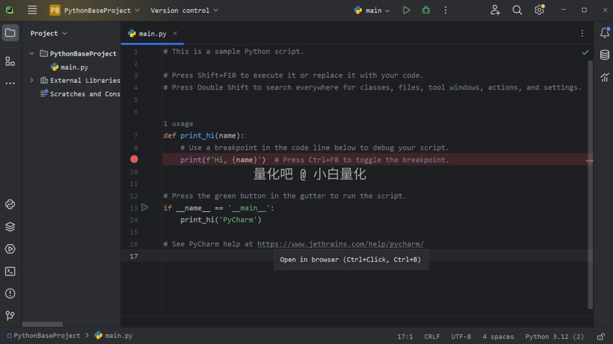The image size is (613, 344).
Task: Toggle the Project tool window folder icon
Action: [10, 33]
